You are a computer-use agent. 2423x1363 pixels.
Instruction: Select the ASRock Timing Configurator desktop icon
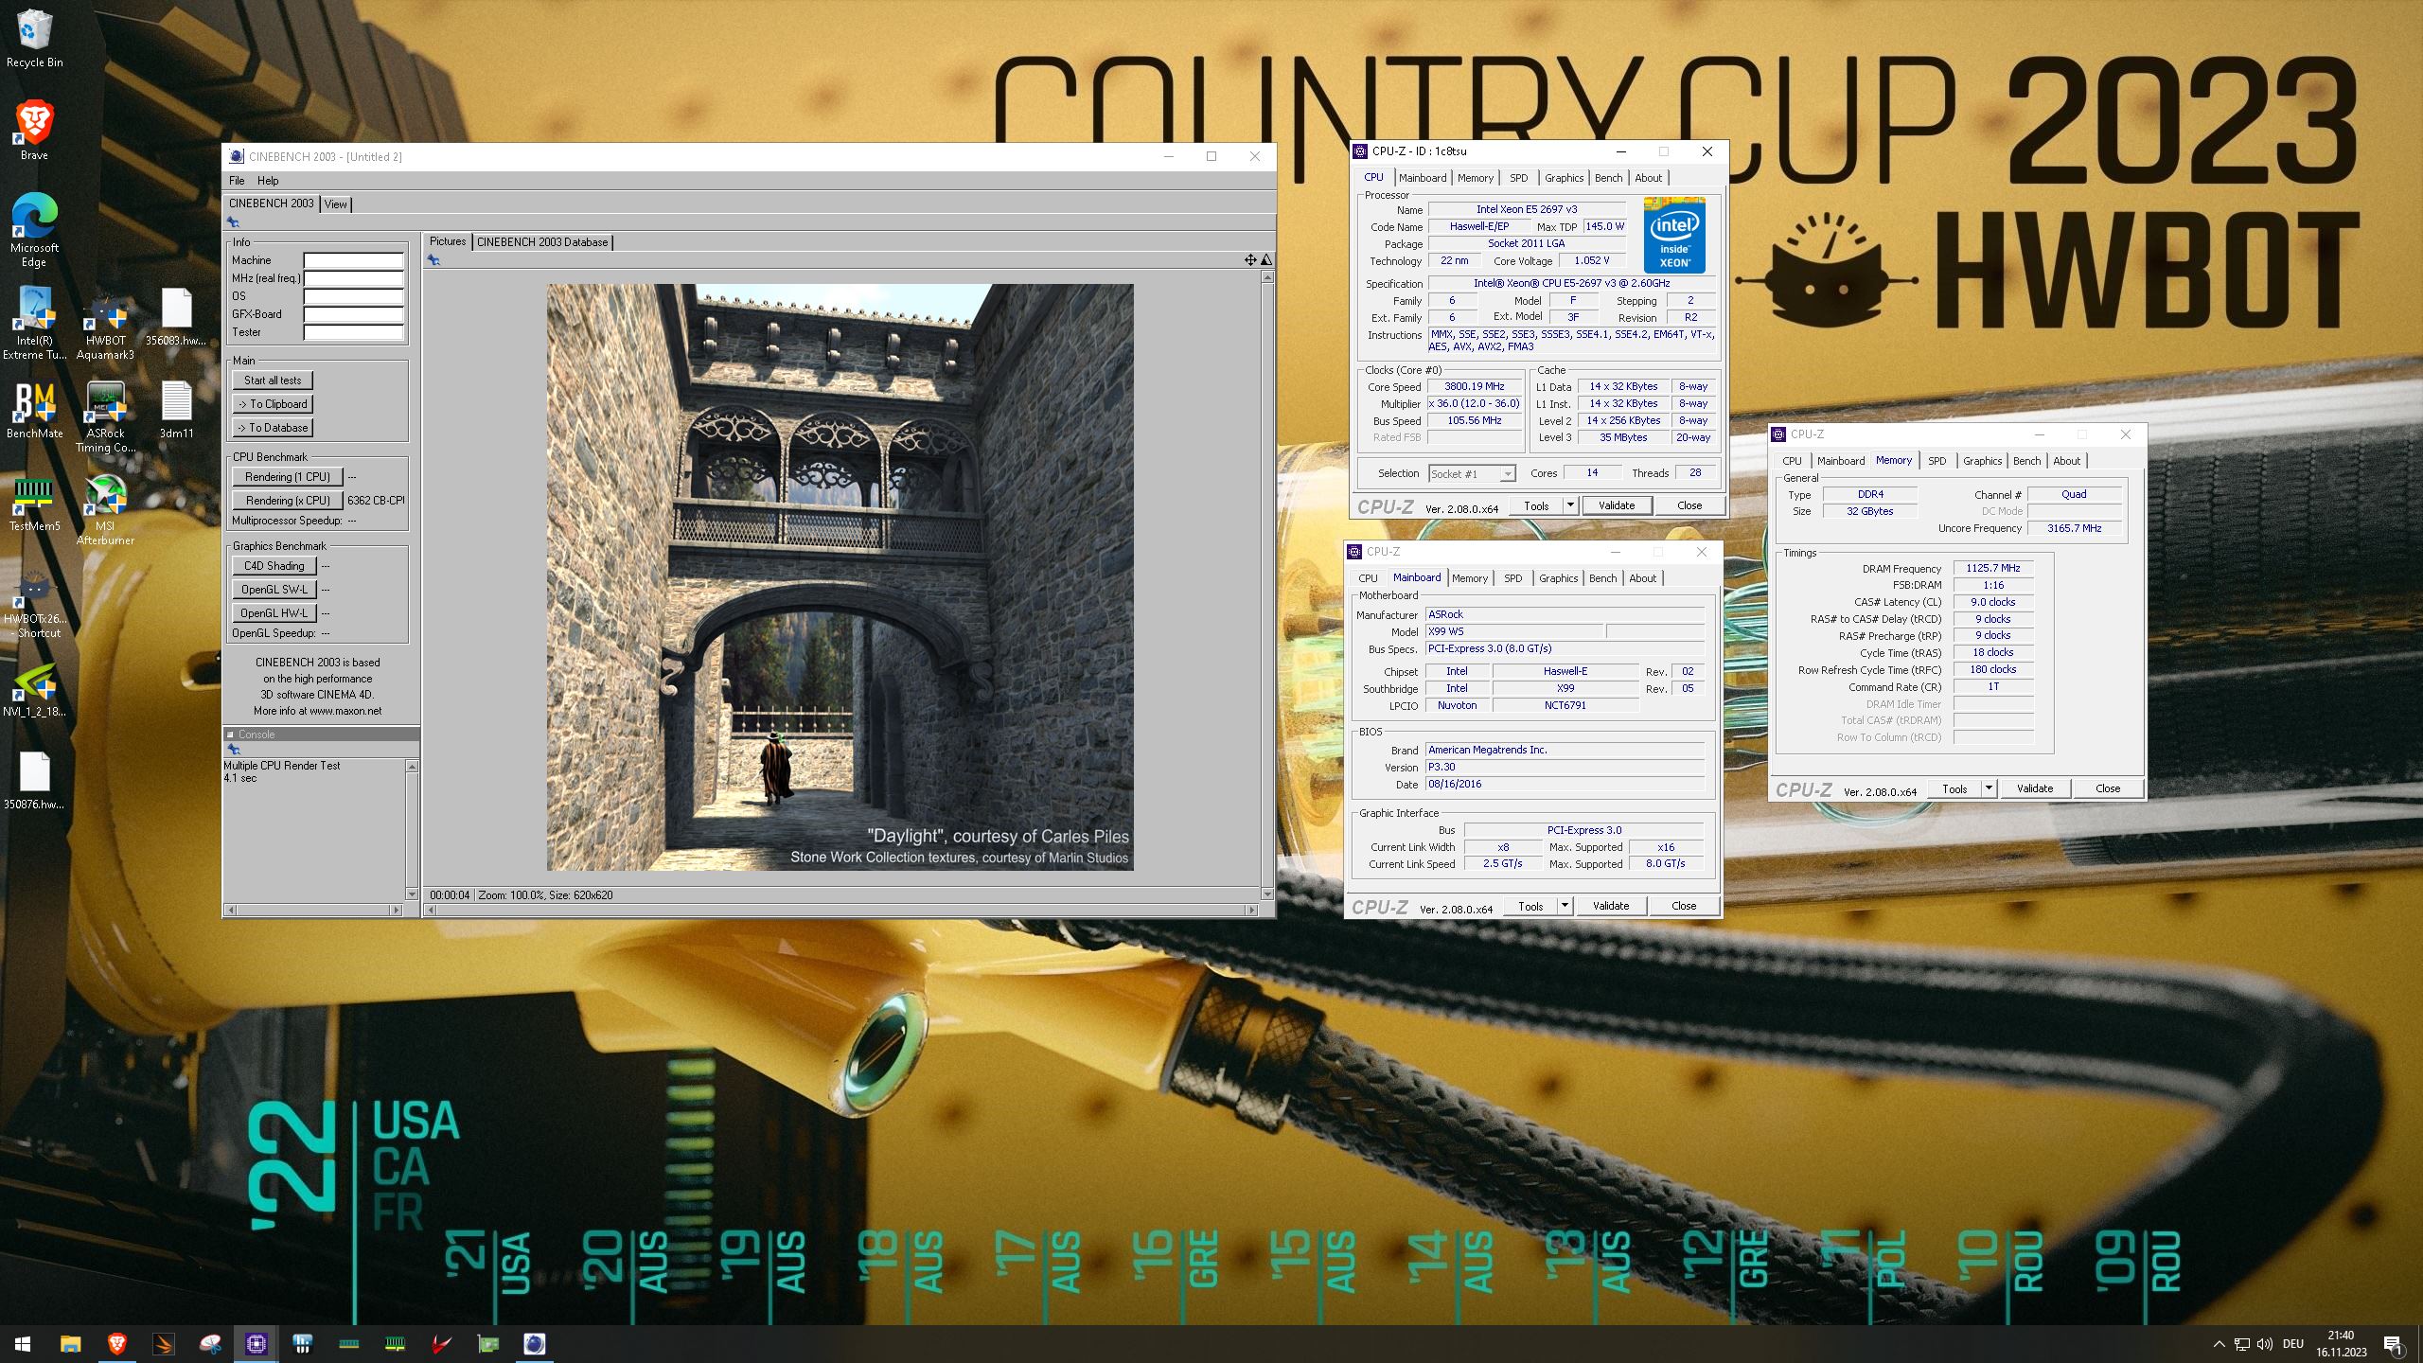105,416
